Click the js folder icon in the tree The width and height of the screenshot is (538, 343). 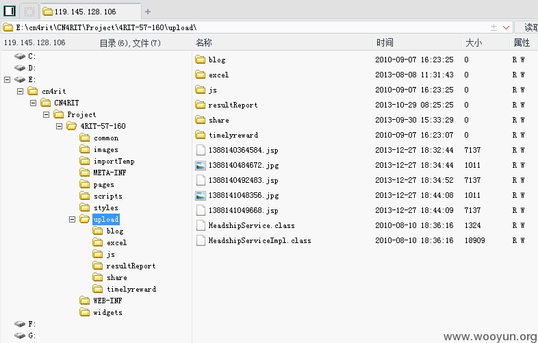click(x=98, y=254)
